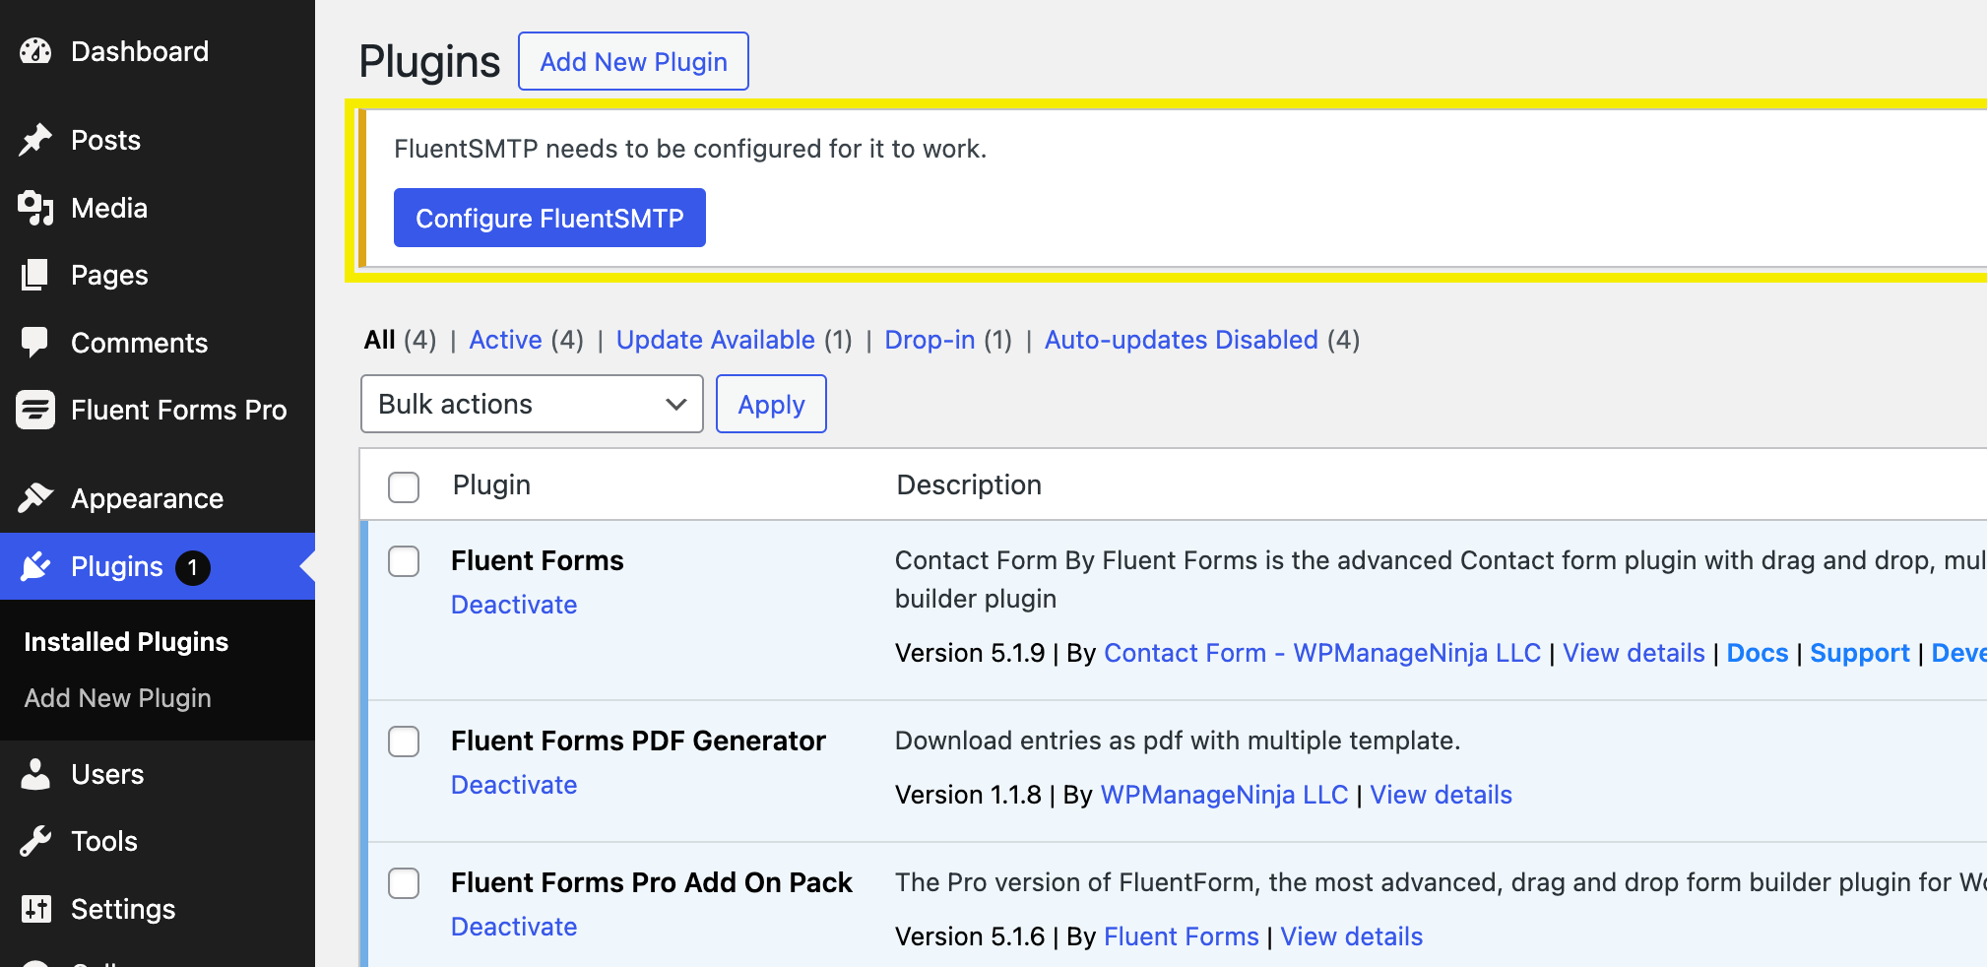Select the Active plugins filter tab
Image resolution: width=1987 pixels, height=967 pixels.
505,339
